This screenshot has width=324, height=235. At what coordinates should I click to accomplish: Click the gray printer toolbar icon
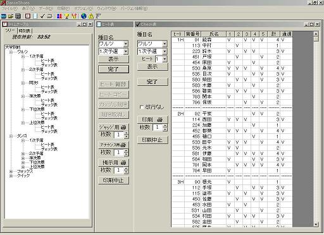click(49, 16)
